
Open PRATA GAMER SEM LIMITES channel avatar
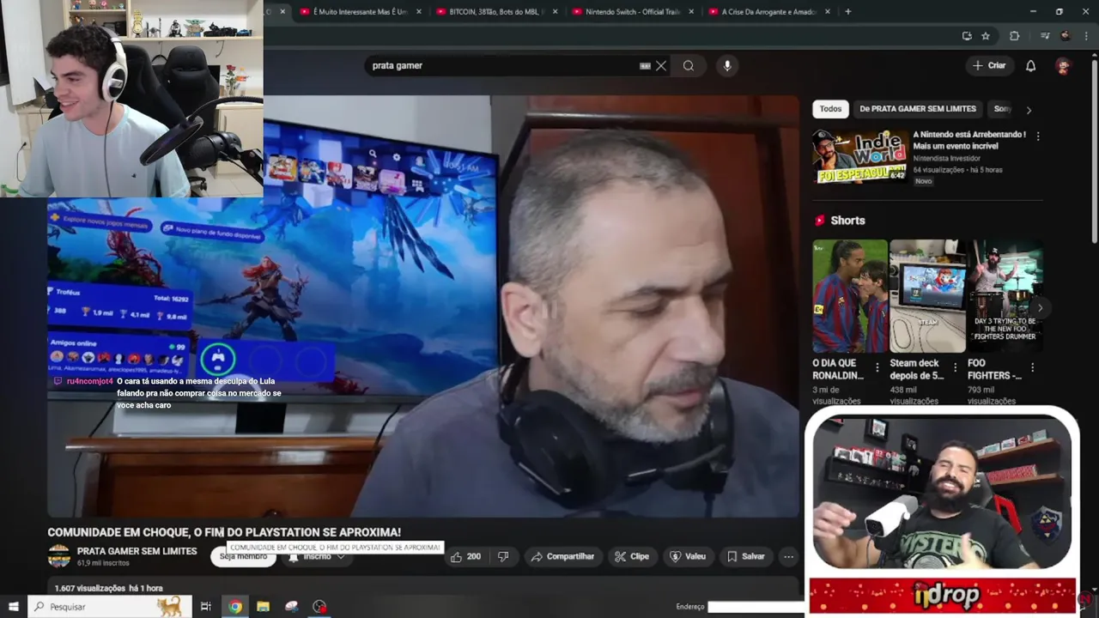tap(59, 556)
